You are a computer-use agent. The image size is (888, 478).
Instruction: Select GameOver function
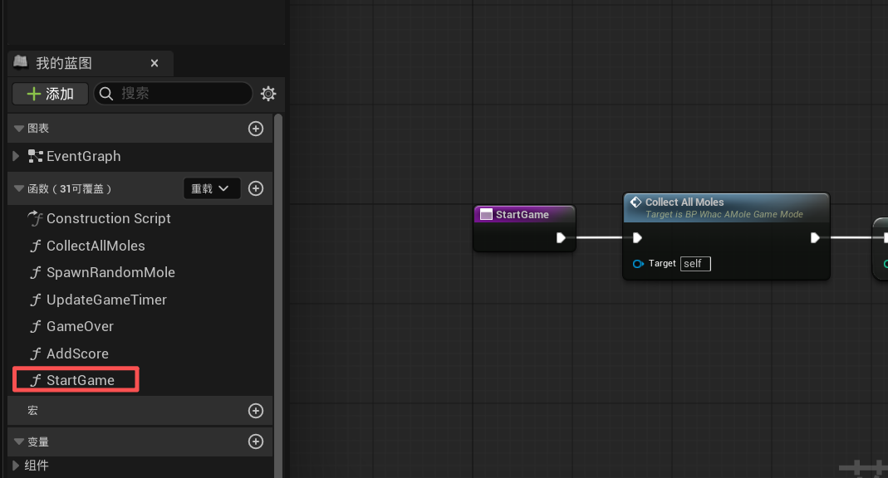(80, 326)
